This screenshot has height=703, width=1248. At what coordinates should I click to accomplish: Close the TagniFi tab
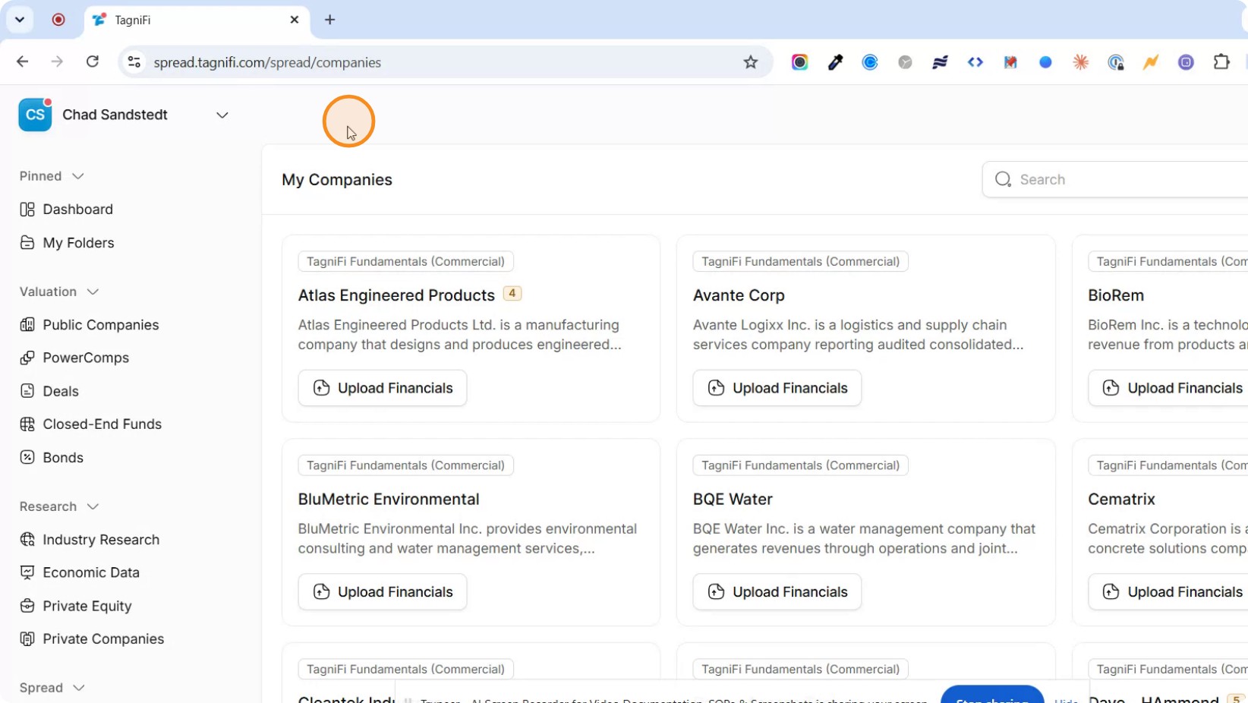(295, 20)
